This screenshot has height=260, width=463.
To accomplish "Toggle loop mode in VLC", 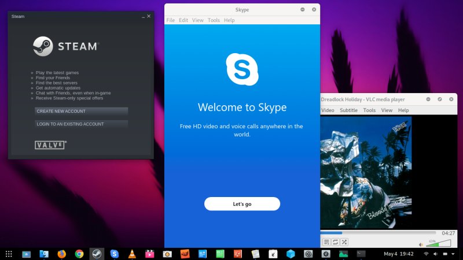I will pos(335,242).
